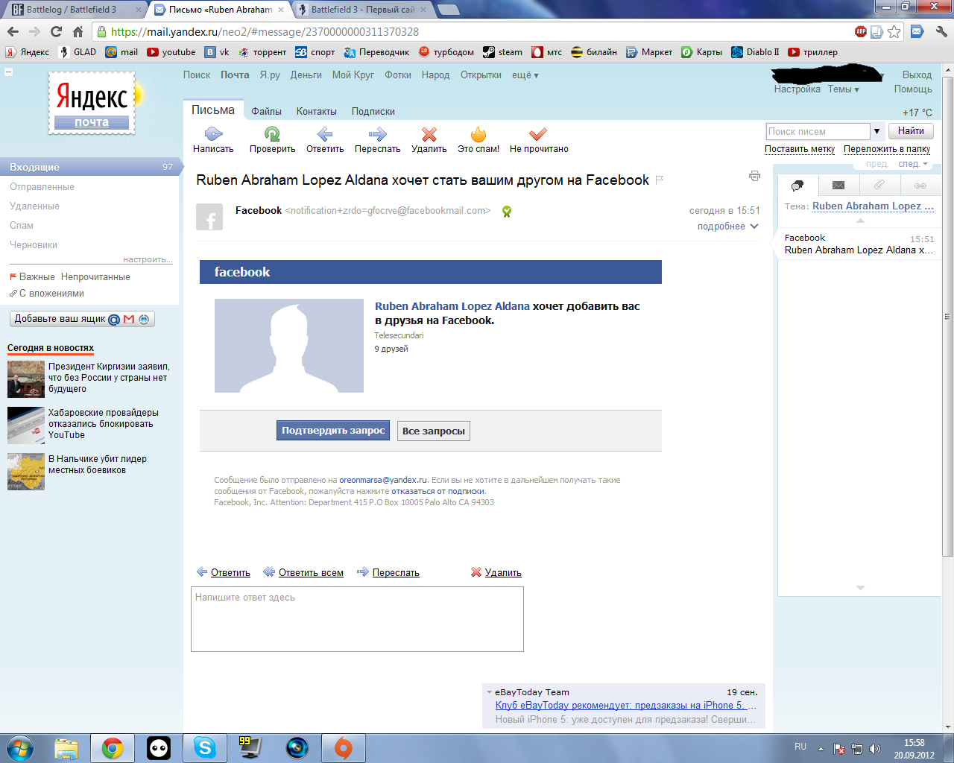This screenshot has height=763, width=954.
Task: Click browser back arrow button
Action: tap(13, 31)
